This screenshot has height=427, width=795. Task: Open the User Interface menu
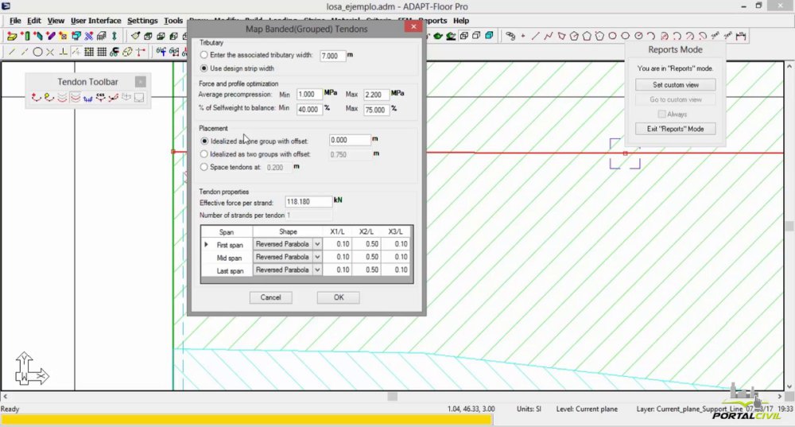96,21
